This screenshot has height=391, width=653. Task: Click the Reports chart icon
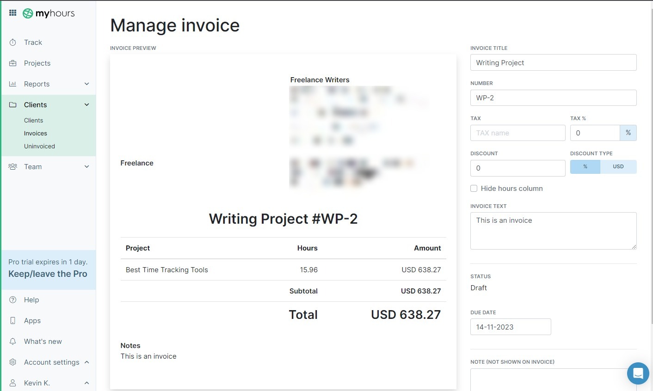(13, 84)
